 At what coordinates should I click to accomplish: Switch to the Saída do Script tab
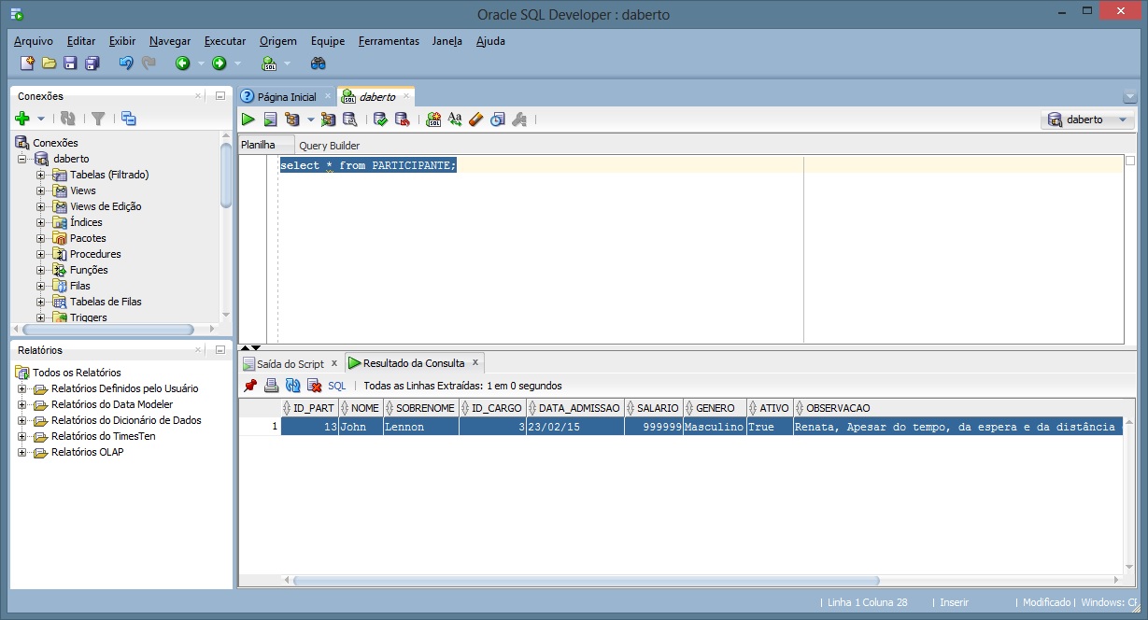point(290,363)
